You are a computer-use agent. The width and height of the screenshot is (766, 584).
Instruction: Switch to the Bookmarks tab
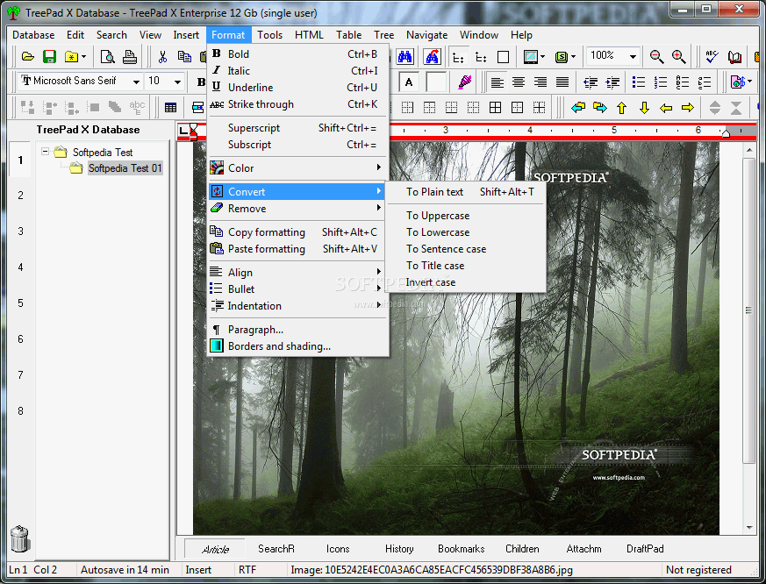click(x=462, y=549)
